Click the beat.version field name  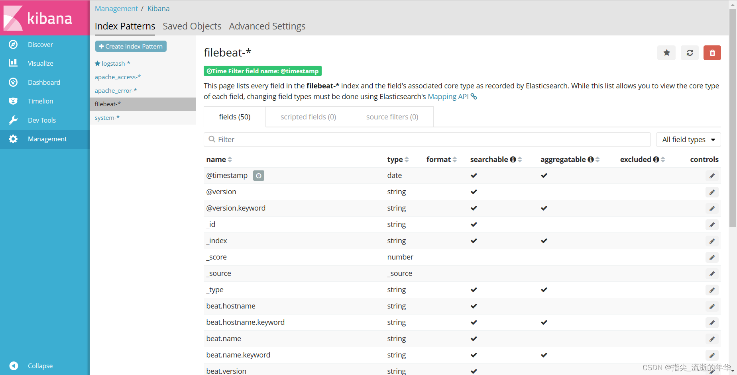pyautogui.click(x=226, y=371)
